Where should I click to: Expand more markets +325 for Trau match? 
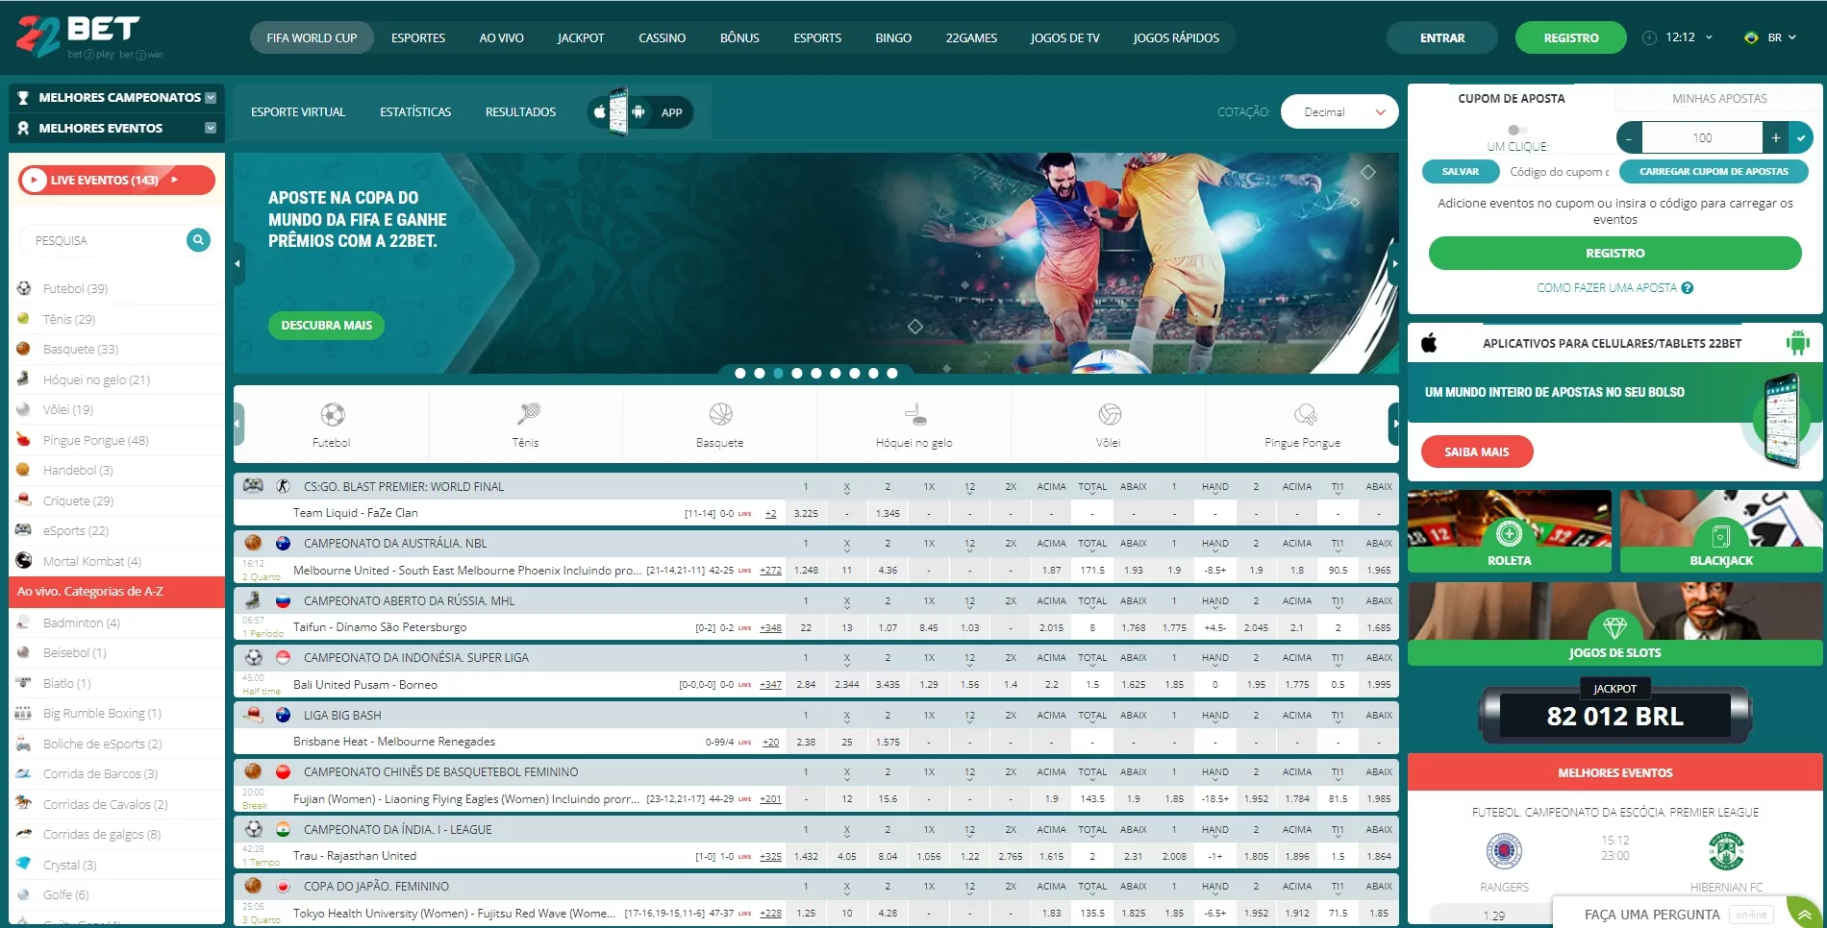pyautogui.click(x=770, y=857)
